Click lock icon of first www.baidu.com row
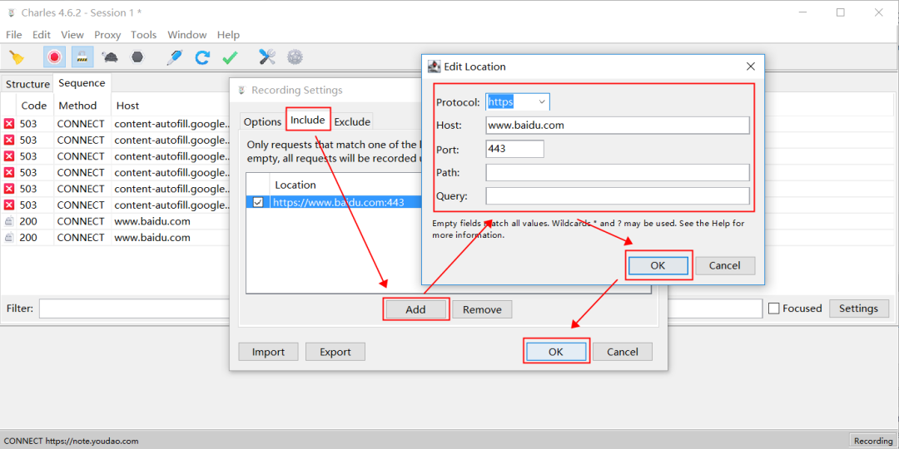 point(8,222)
